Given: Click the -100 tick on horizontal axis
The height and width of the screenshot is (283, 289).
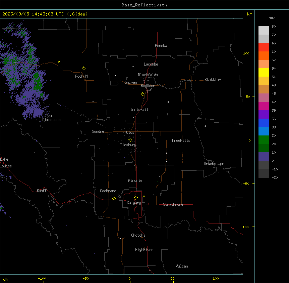Looking at the screenshot, I should point(42,279).
